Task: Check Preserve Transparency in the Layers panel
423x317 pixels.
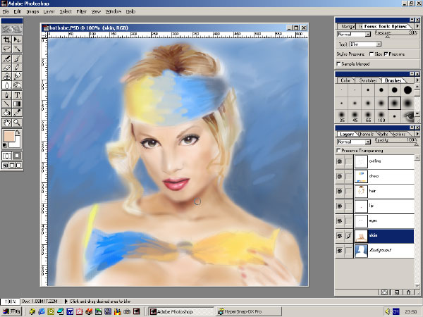Action: (338, 151)
